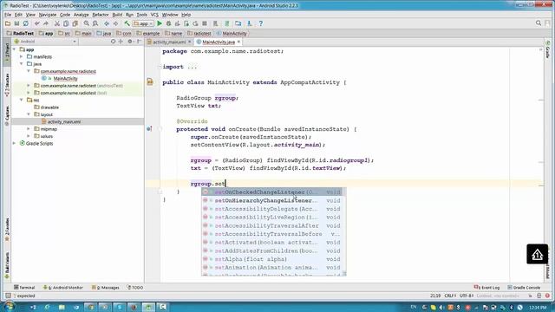Click the Find magnifier toolbar icon
This screenshot has width=555, height=312.
87,23
